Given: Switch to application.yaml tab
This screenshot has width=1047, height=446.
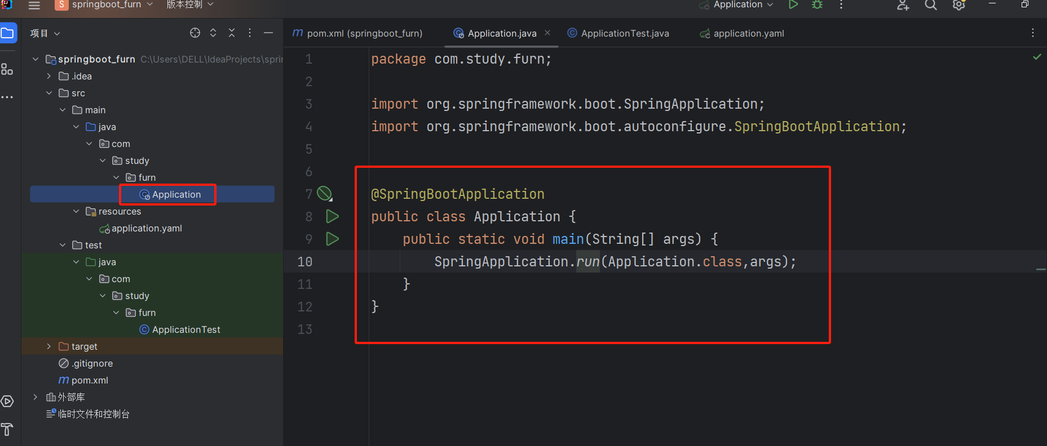Looking at the screenshot, I should point(742,33).
